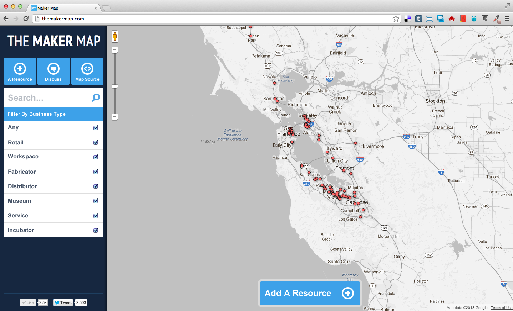This screenshot has width=513, height=311.
Task: Click the Tumblr extension icon
Action: (418, 19)
